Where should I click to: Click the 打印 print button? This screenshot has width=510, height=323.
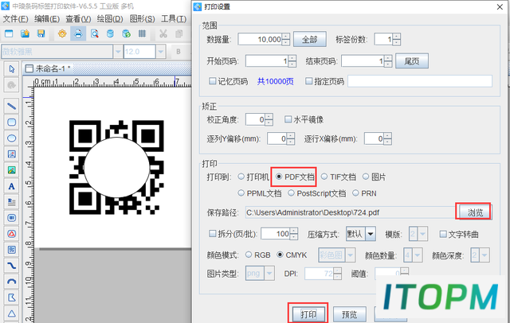tap(308, 314)
